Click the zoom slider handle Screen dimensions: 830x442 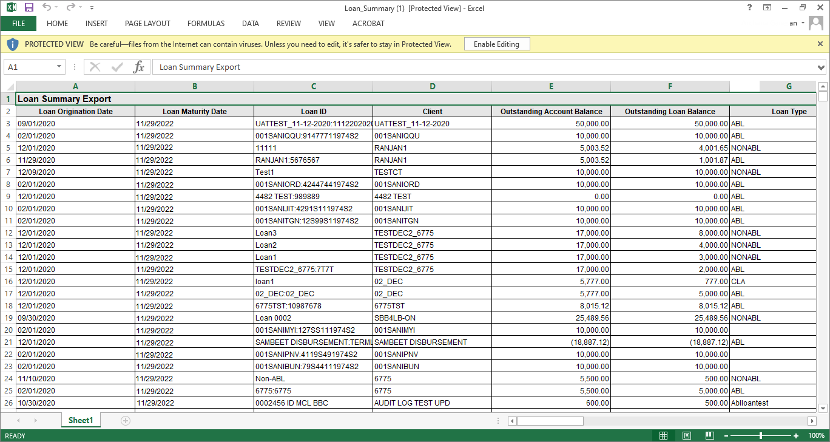tap(761, 435)
